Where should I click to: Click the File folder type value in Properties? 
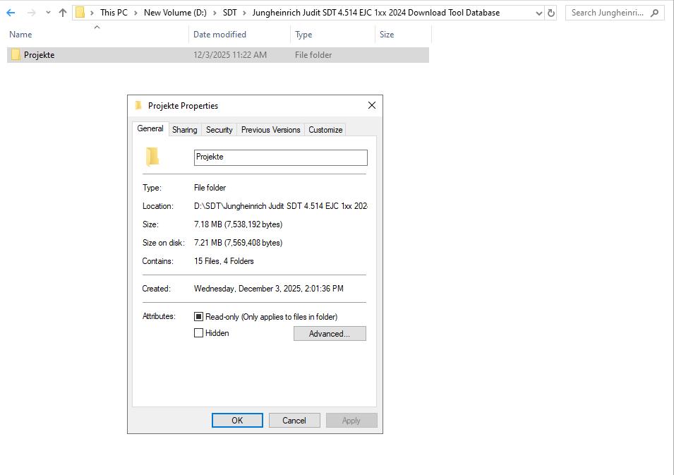click(x=210, y=188)
